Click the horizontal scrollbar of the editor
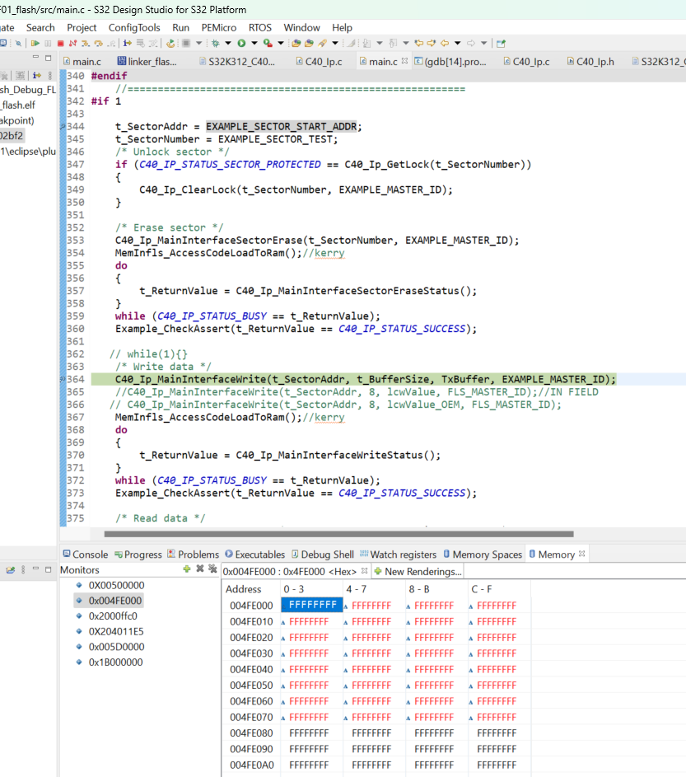The width and height of the screenshot is (686, 777). [x=338, y=534]
